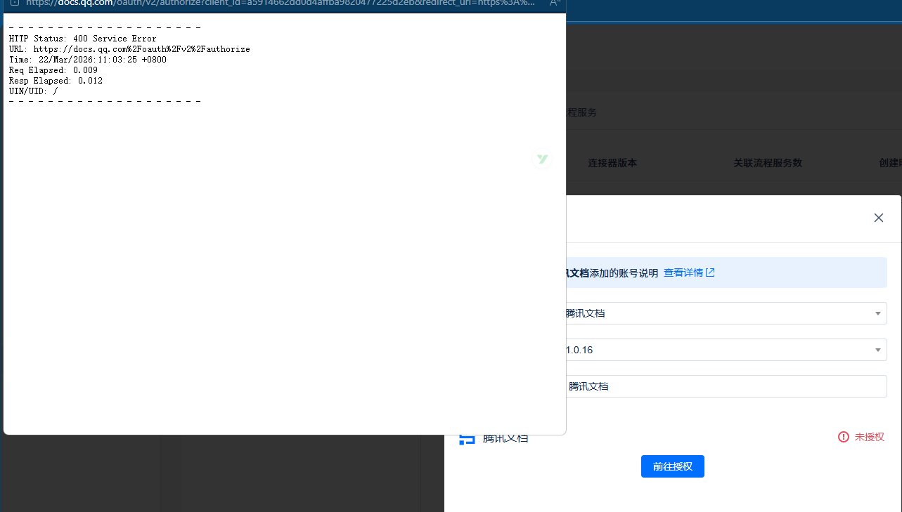The image size is (902, 512).
Task: Click the read aloud icon in address bar
Action: pos(555,3)
